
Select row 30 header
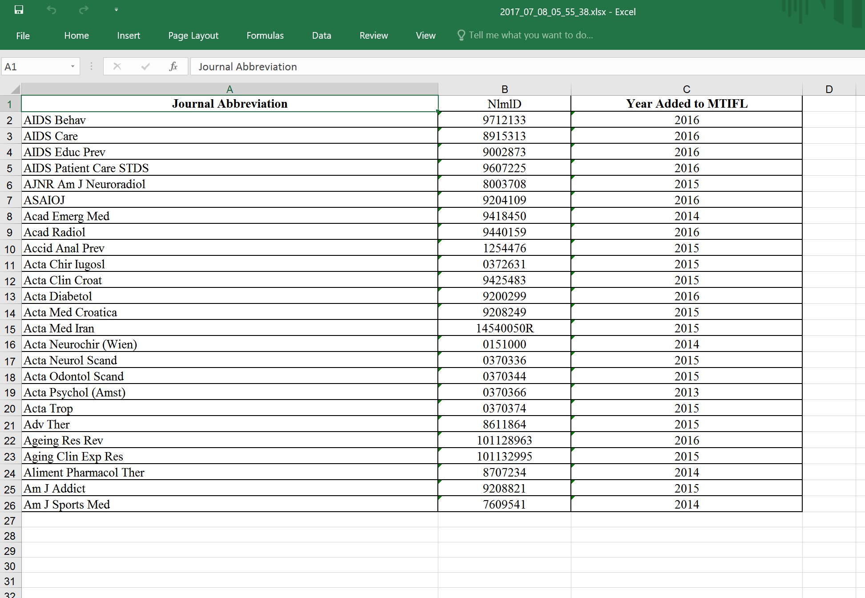[x=10, y=566]
